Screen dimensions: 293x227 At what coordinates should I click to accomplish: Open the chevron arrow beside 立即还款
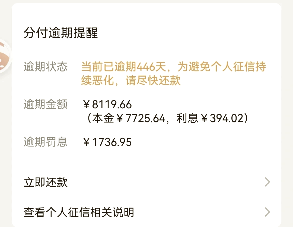(267, 182)
